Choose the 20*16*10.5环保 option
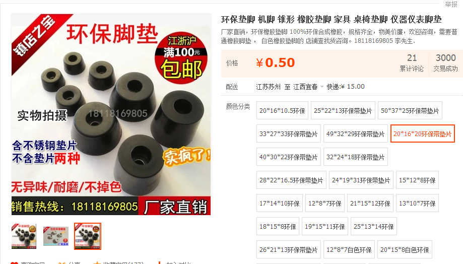This screenshot has height=264, width=463. click(282, 110)
